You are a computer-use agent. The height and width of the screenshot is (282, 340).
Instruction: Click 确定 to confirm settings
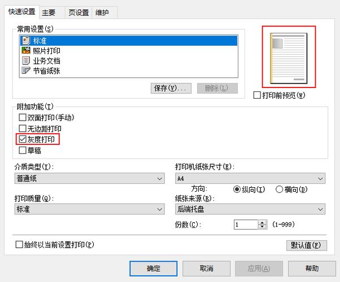(154, 268)
